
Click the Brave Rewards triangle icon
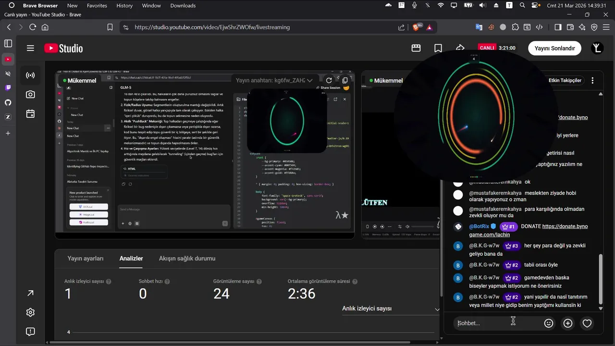click(429, 27)
